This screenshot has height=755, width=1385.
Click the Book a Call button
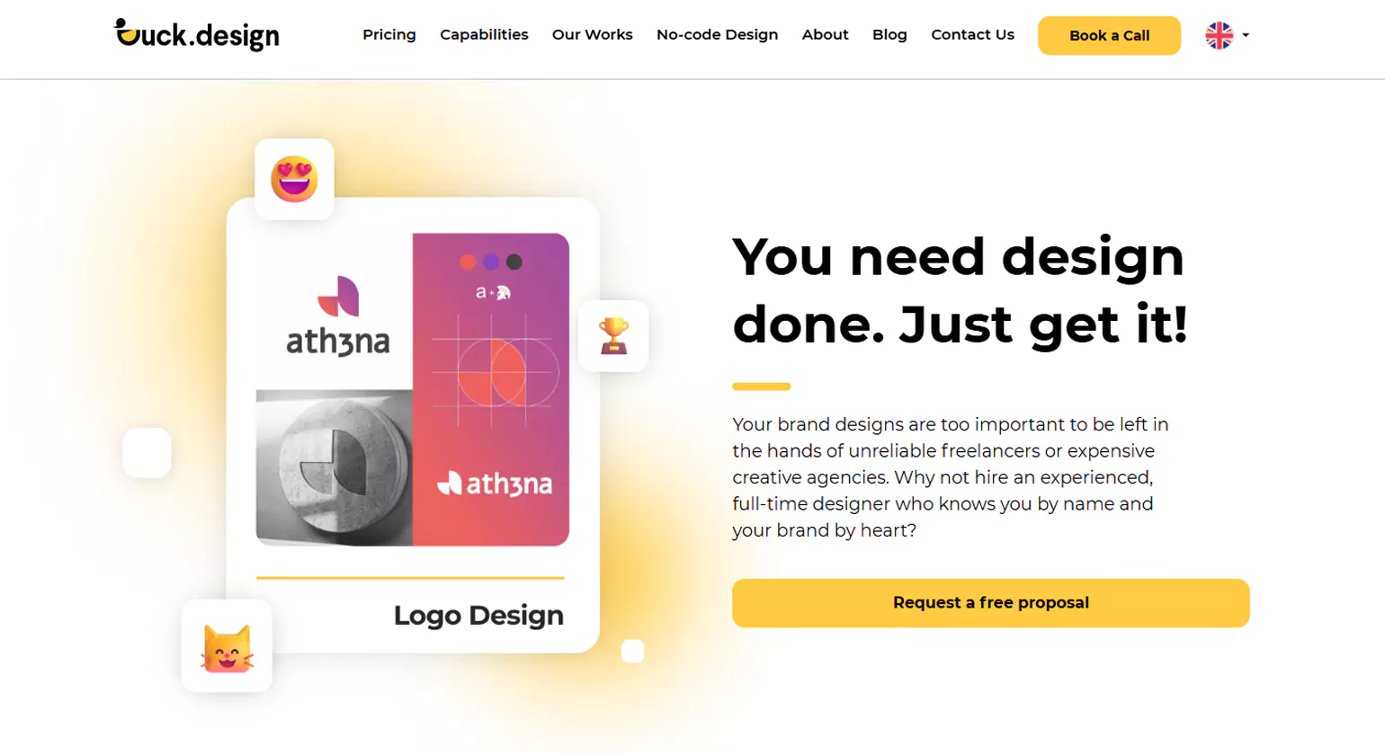point(1109,36)
